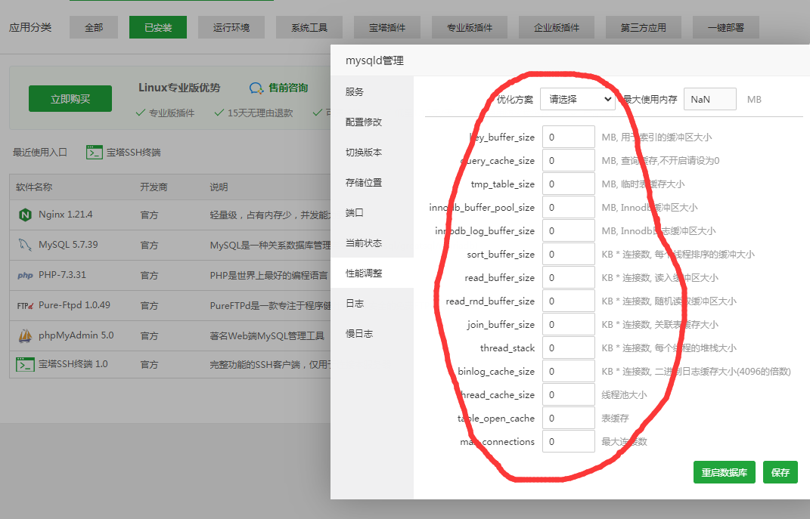Switch to 专业版插件 category
This screenshot has height=519, width=810.
tap(470, 27)
